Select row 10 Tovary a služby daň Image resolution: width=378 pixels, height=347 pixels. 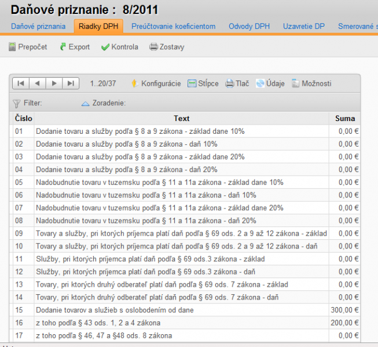(x=185, y=246)
